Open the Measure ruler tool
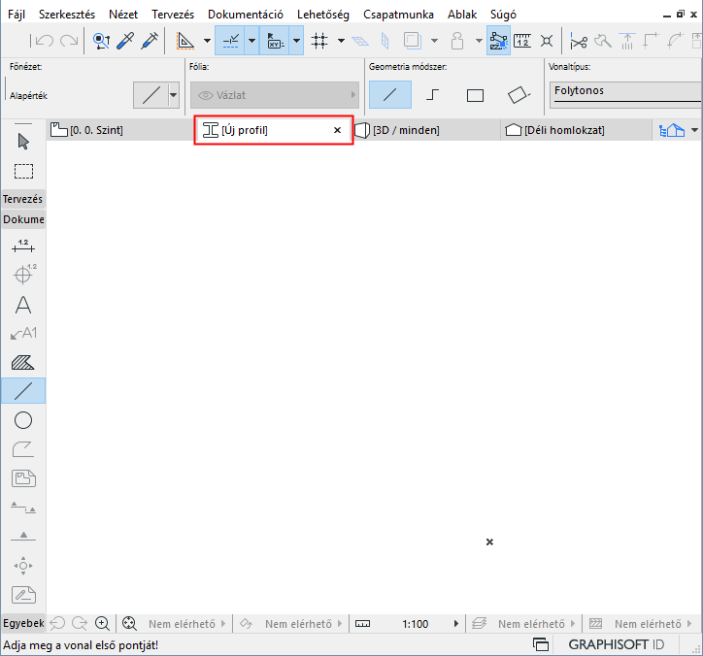 [x=522, y=41]
